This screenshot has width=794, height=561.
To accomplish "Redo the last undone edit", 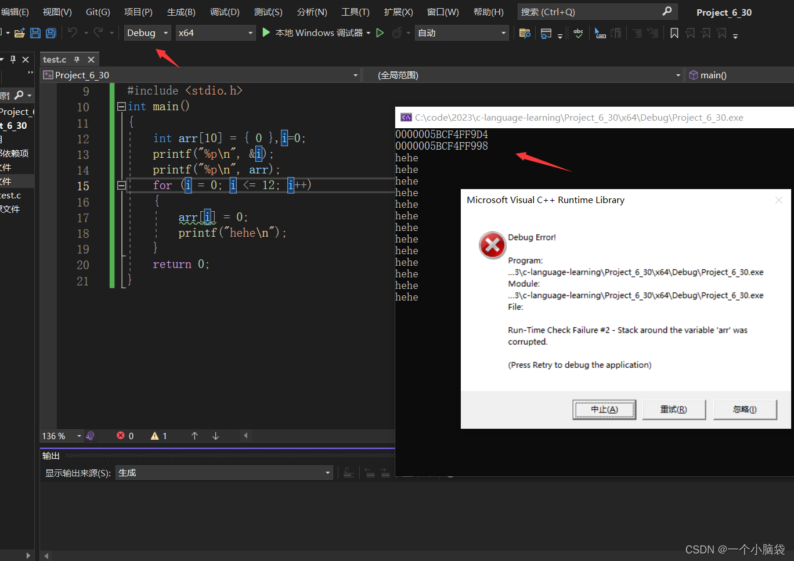I will 98,33.
